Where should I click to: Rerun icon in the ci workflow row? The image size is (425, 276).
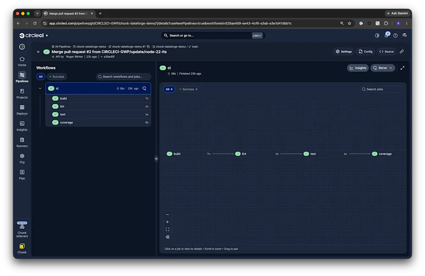click(144, 88)
